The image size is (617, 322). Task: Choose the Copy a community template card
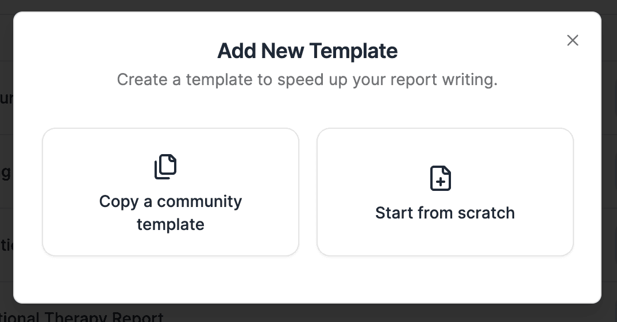pyautogui.click(x=171, y=191)
